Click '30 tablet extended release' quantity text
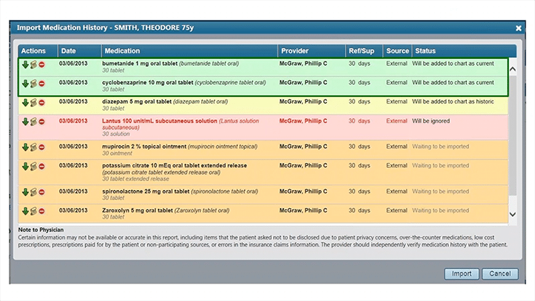This screenshot has height=301, width=535. [136, 179]
